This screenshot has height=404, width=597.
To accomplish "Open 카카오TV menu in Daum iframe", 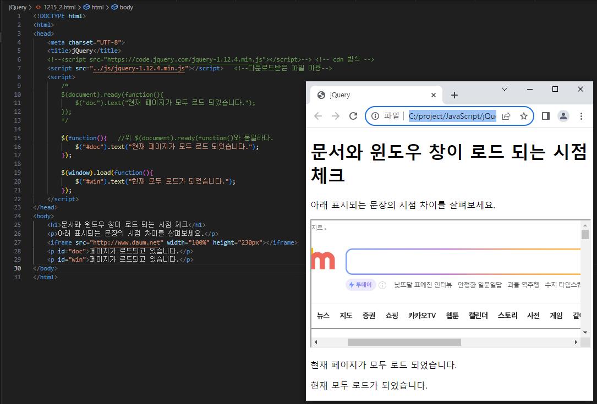I will 422,316.
